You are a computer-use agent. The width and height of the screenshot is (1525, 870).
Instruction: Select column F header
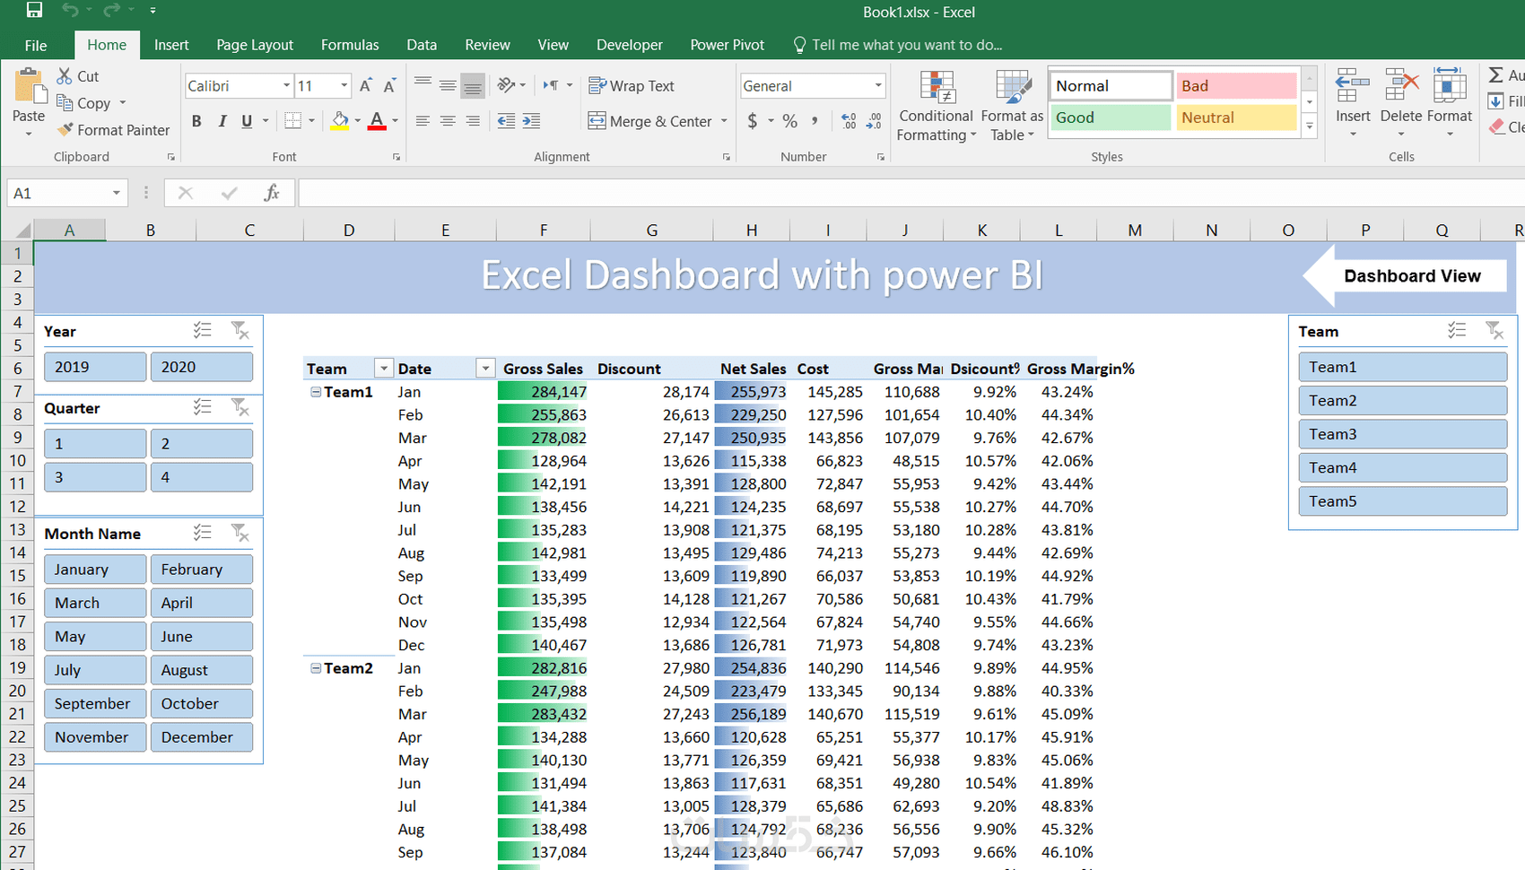(544, 231)
